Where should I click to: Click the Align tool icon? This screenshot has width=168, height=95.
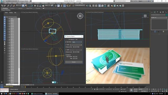click(90, 6)
